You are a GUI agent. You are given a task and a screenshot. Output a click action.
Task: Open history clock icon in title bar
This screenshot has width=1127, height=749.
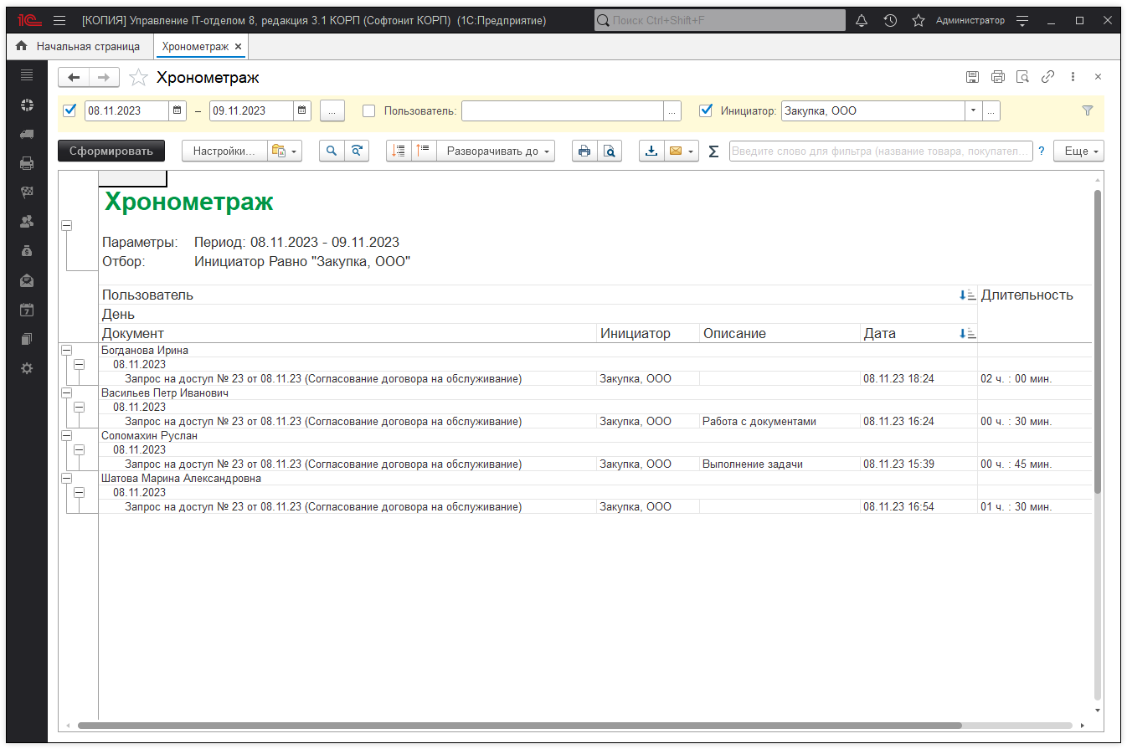[890, 21]
